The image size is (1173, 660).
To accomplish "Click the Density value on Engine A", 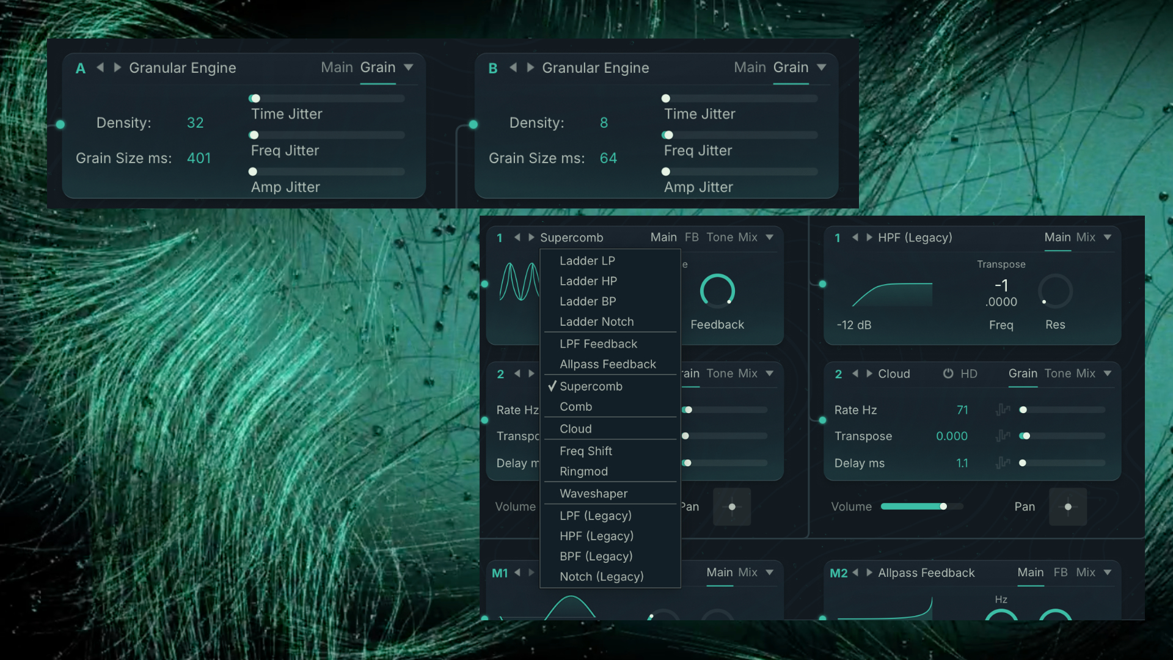I will (195, 123).
